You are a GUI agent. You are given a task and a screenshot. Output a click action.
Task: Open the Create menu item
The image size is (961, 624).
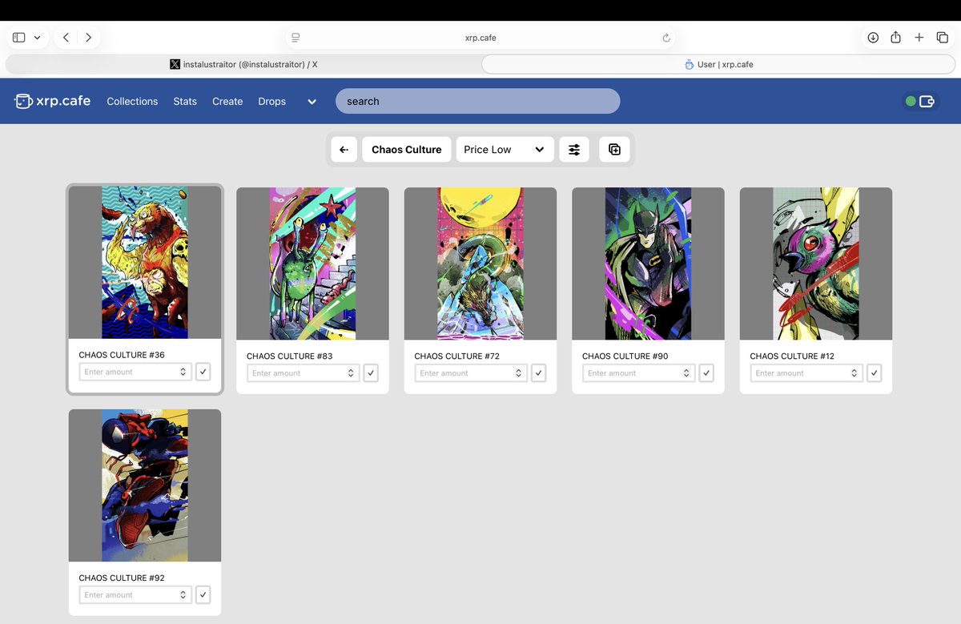point(227,102)
